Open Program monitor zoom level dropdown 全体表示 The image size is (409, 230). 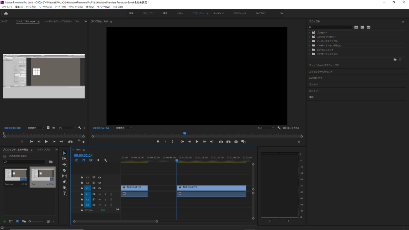click(123, 128)
